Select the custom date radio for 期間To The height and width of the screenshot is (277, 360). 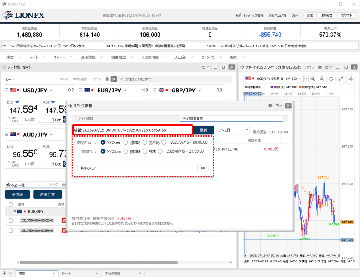coord(160,151)
